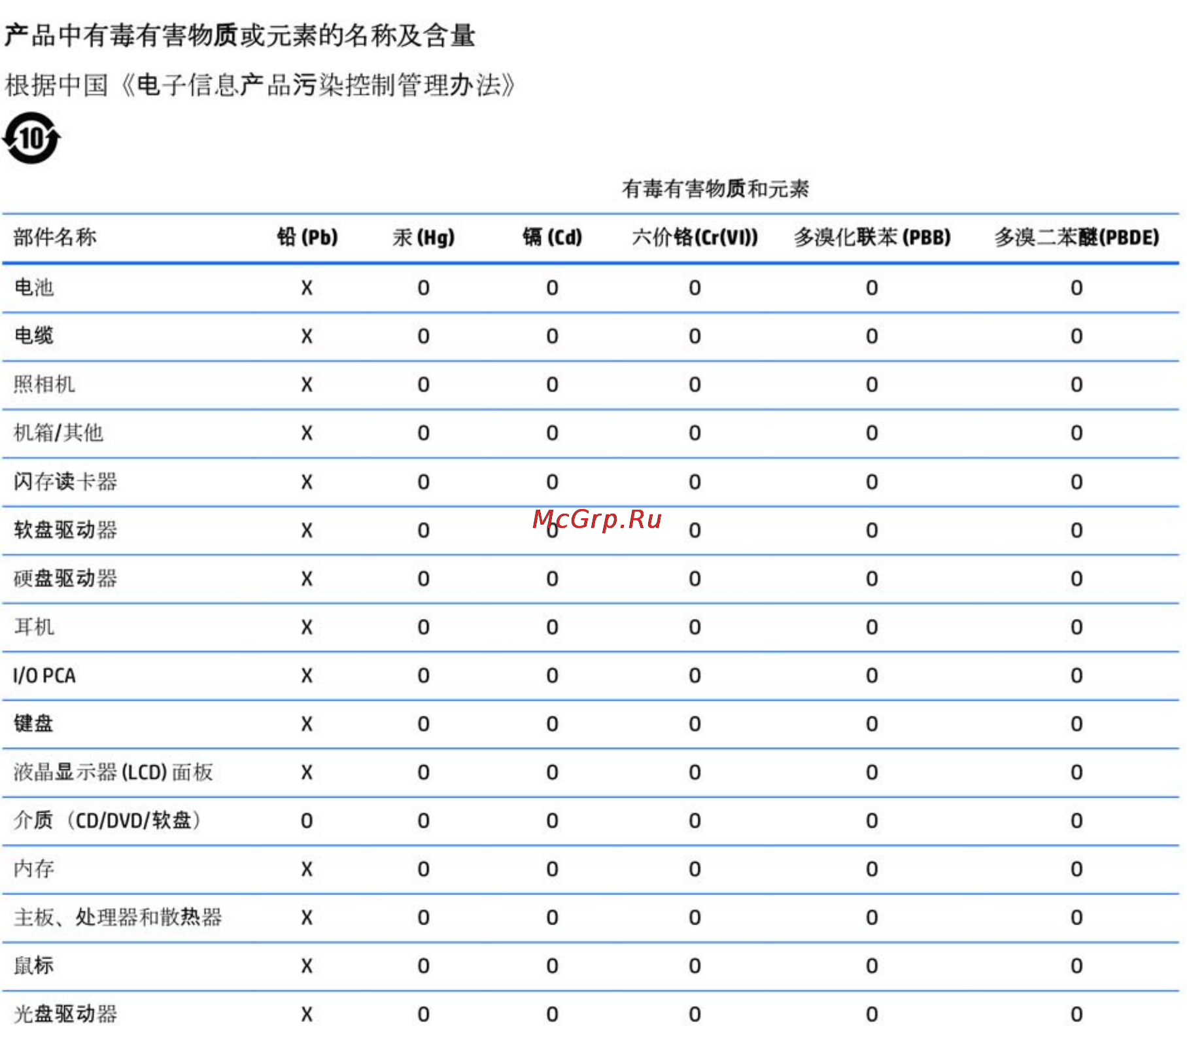Click the 软盘驱动器 row label
The image size is (1187, 1037).
tap(65, 530)
